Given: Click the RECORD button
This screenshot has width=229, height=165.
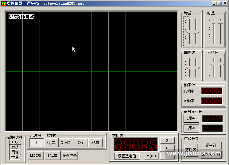Looking at the screenshot, I should 35,155.
